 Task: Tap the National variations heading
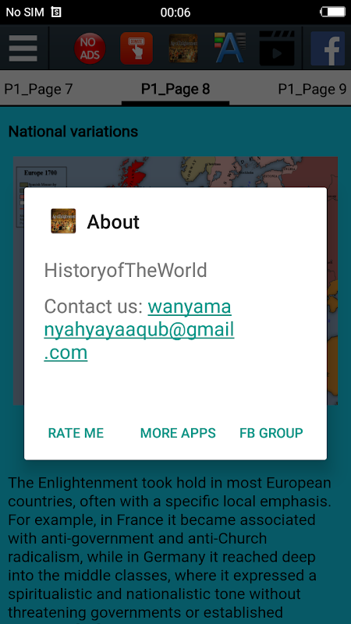click(73, 131)
